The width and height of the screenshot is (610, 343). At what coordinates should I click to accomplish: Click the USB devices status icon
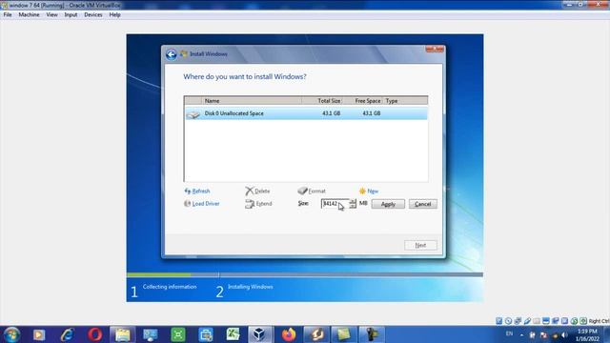point(527,321)
